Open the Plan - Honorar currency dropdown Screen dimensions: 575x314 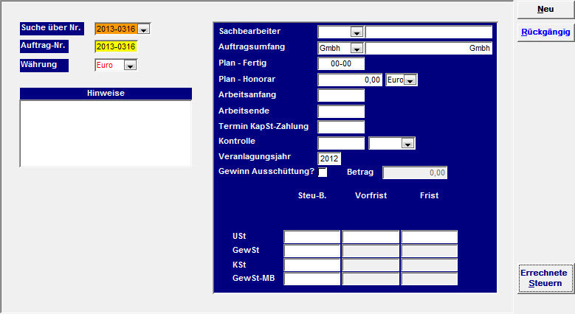[x=410, y=80]
